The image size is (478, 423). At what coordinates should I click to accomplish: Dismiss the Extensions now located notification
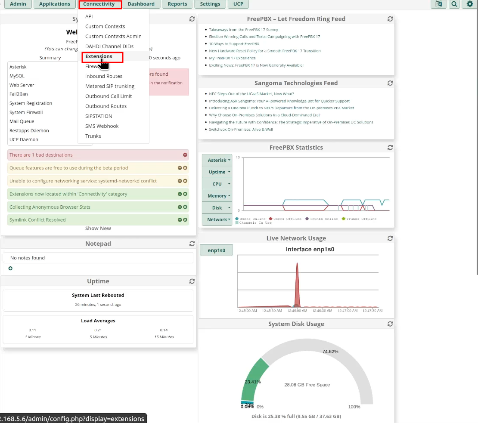185,194
